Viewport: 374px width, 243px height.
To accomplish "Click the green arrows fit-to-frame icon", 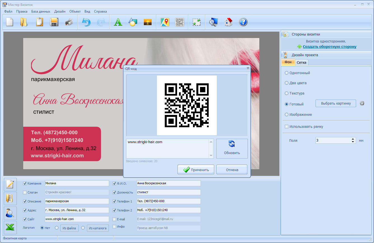I will tap(197, 22).
